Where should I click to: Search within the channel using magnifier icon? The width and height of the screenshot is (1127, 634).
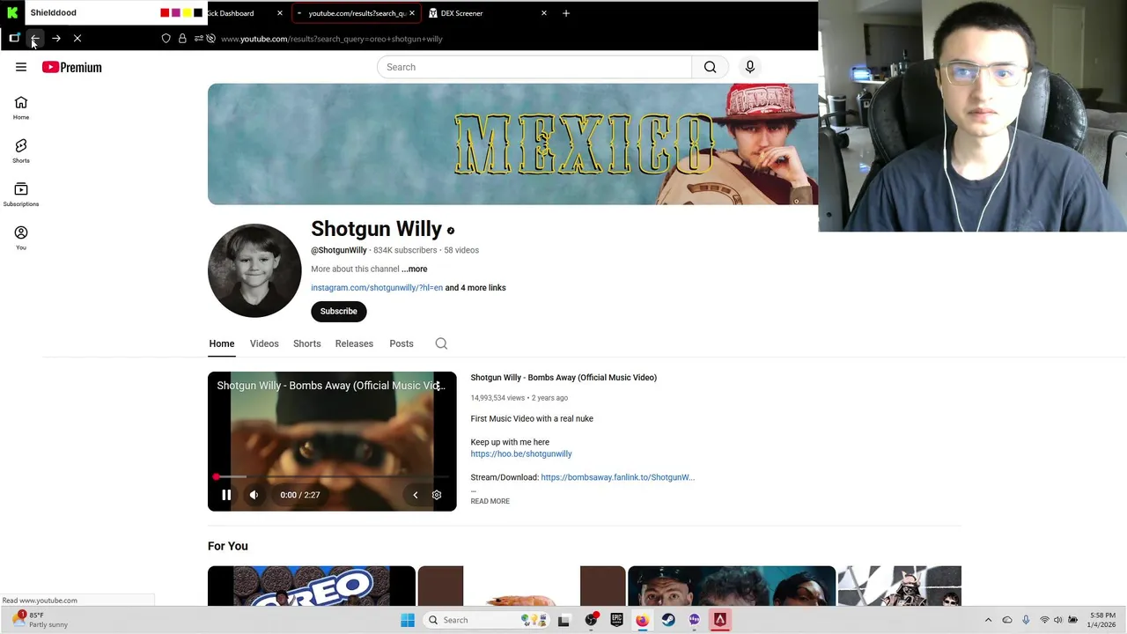tap(441, 343)
